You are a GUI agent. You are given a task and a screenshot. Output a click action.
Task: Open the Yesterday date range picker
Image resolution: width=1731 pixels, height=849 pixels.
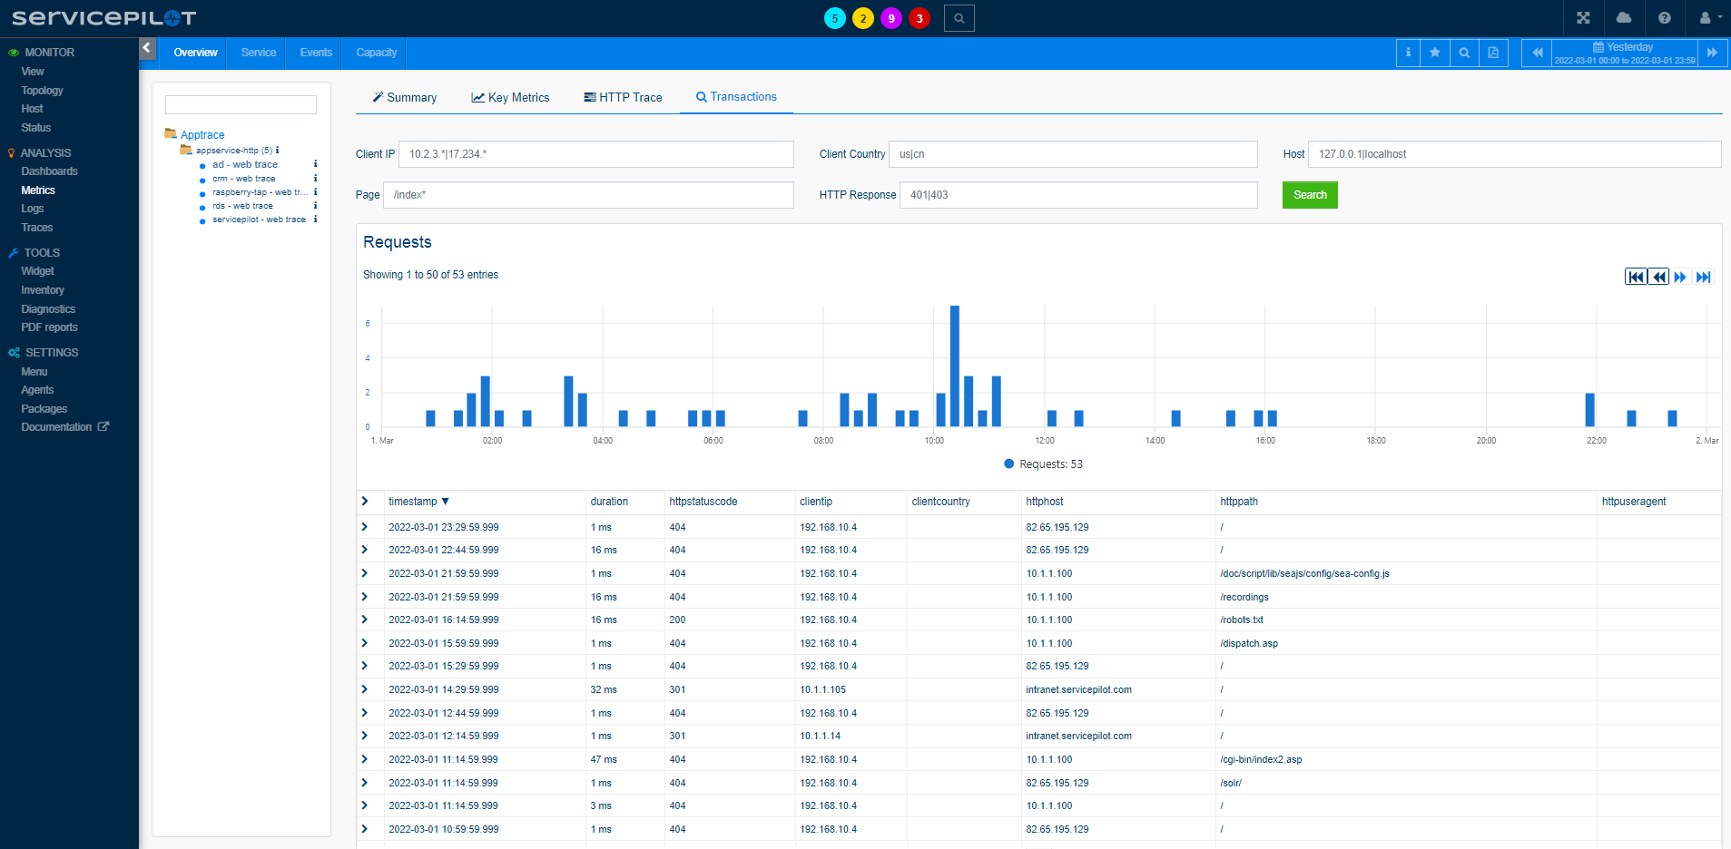[x=1624, y=53]
